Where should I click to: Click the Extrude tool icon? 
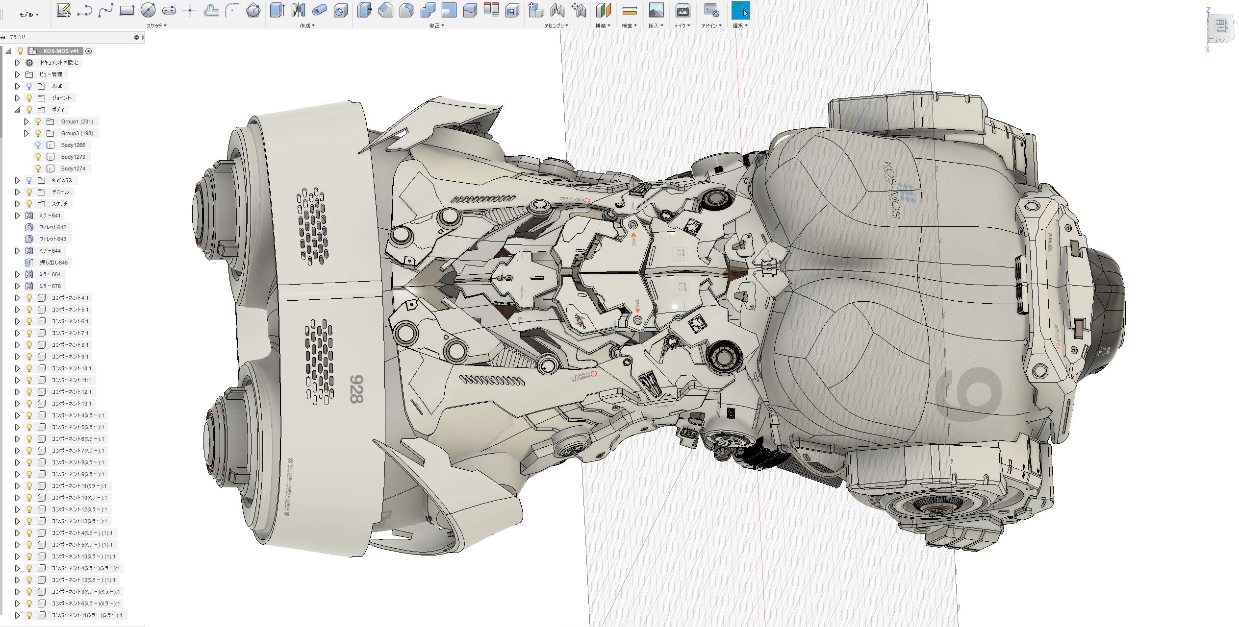(x=277, y=10)
